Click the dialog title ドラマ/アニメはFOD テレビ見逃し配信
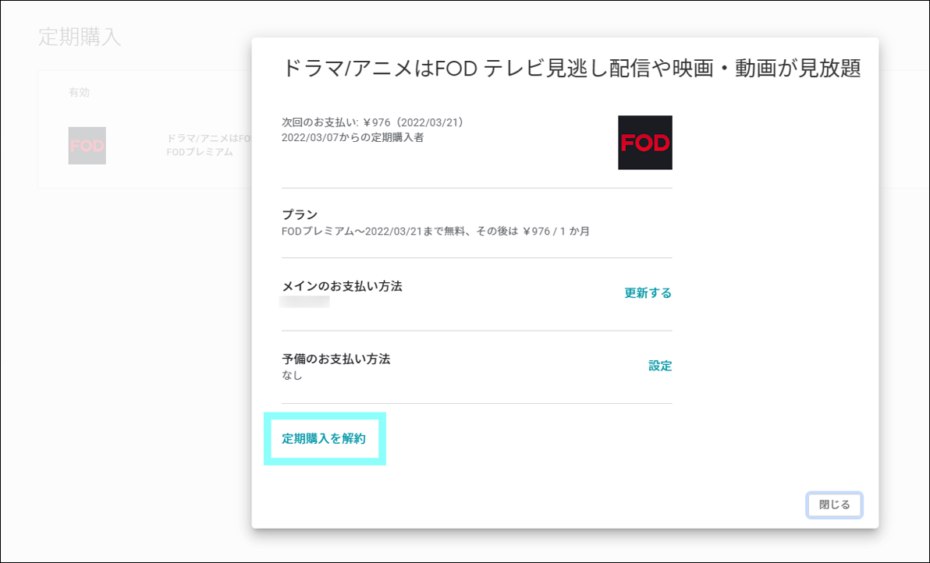 coord(571,68)
